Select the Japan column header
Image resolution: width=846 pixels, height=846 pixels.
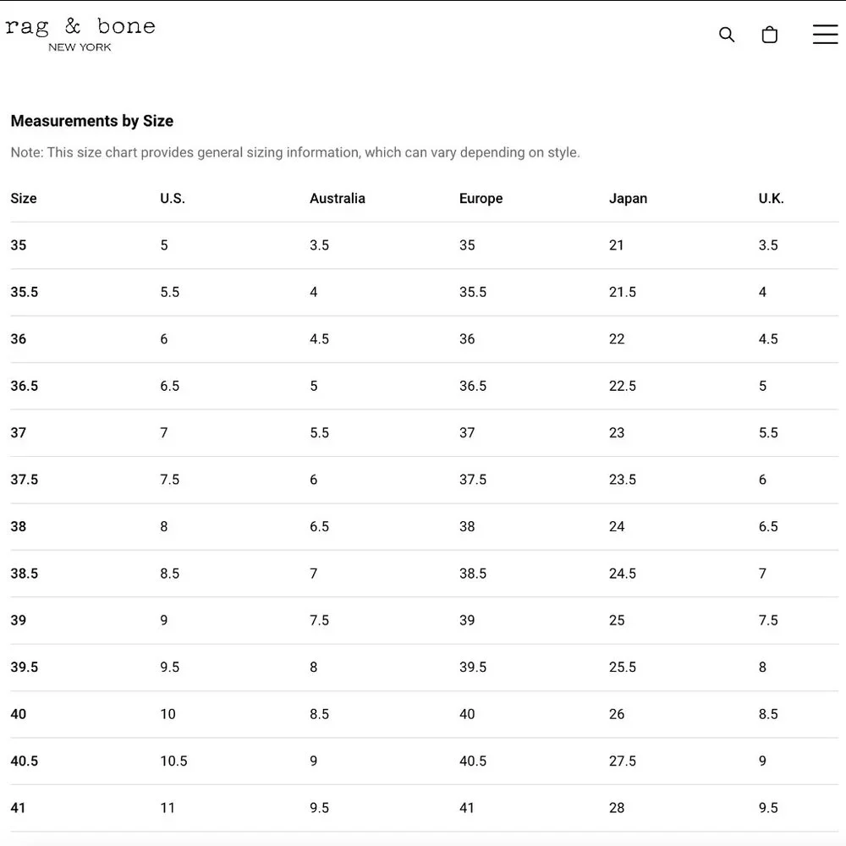(x=628, y=199)
